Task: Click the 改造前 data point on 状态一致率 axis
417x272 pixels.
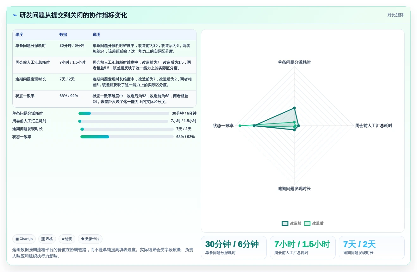Action: [x=254, y=126]
